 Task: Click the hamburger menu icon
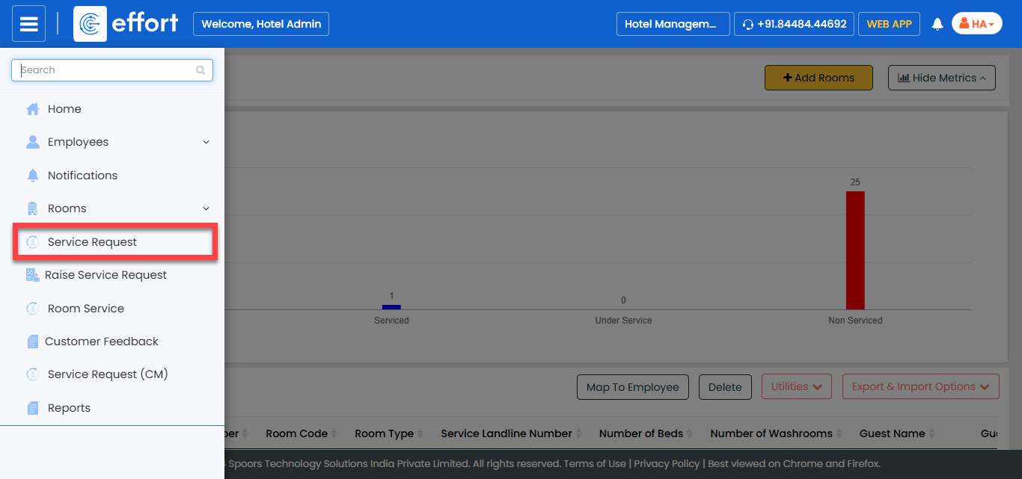(28, 24)
